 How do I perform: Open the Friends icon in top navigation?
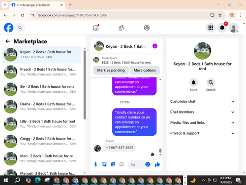pyautogui.click(x=121, y=28)
